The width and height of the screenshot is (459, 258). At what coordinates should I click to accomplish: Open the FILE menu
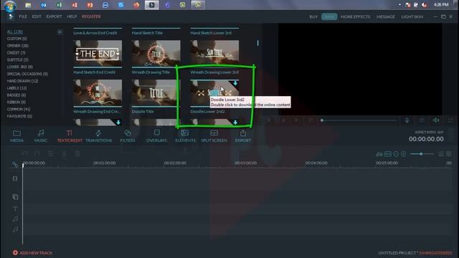coord(23,16)
